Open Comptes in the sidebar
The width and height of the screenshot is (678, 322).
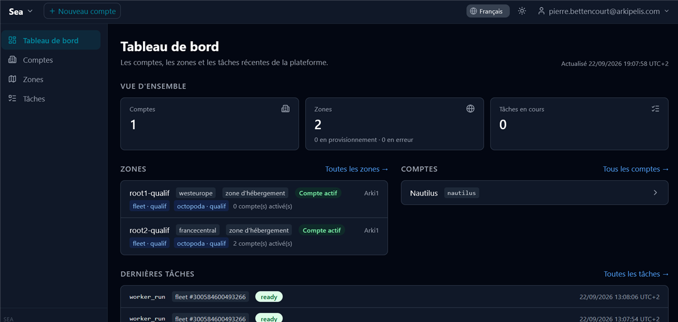(51, 60)
